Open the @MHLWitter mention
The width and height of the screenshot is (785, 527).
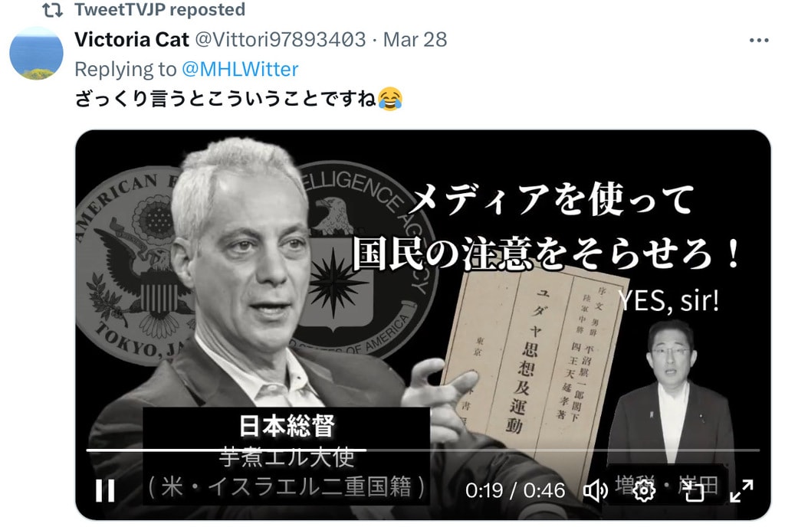tap(240, 69)
